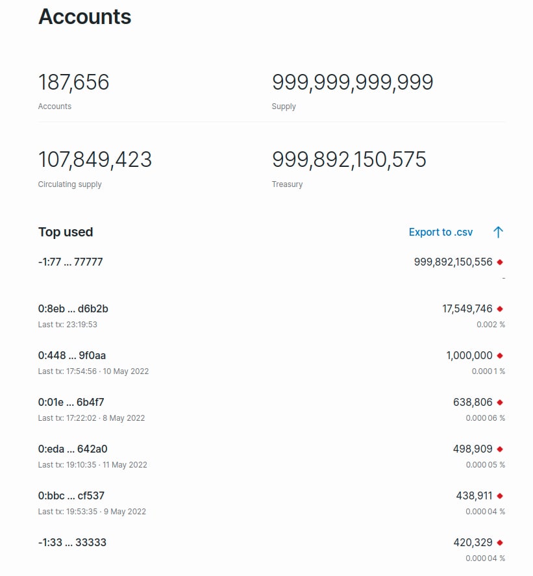The height and width of the screenshot is (576, 533).
Task: View account 0:01e ... 6b4f7 details
Action: click(71, 403)
